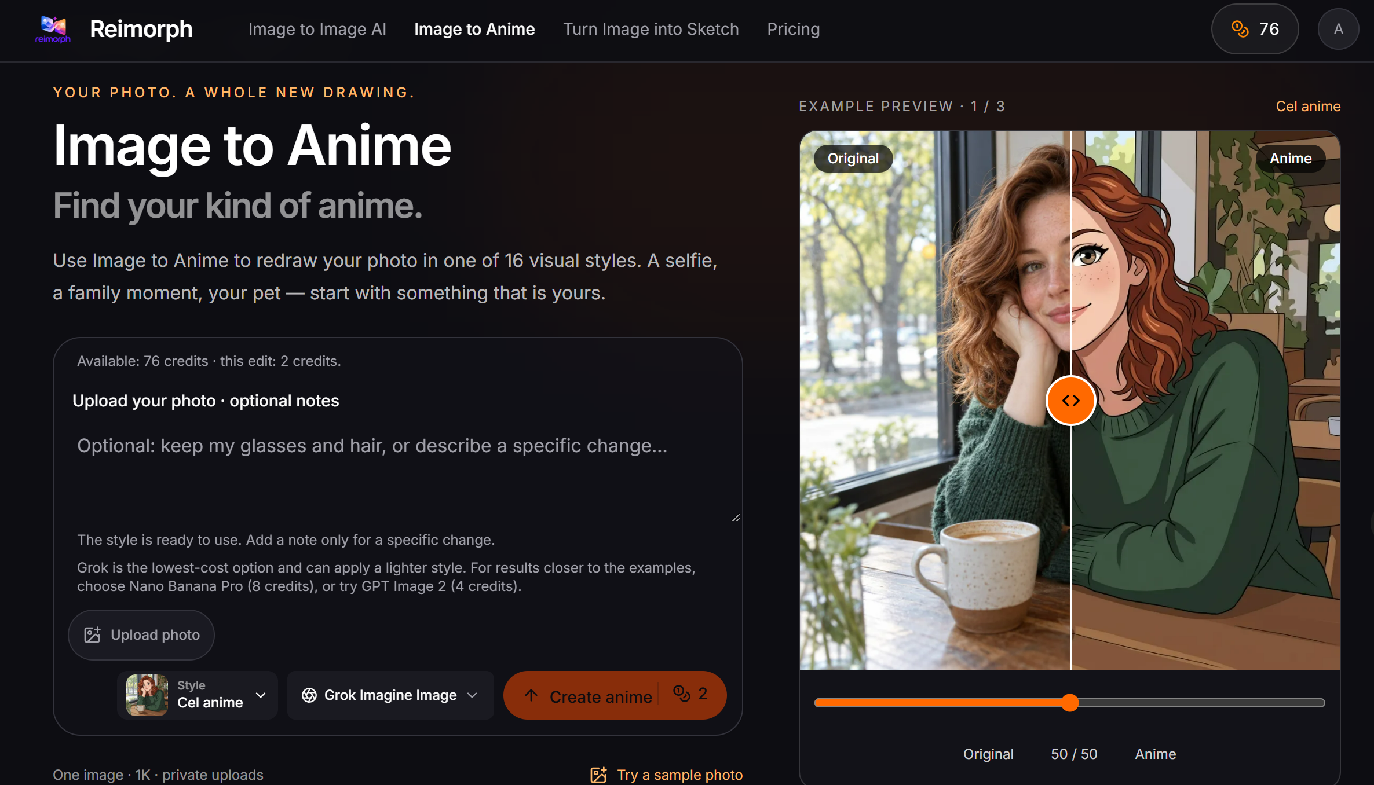Go to Turn Image into Sketch
This screenshot has height=785, width=1374.
[x=651, y=29]
